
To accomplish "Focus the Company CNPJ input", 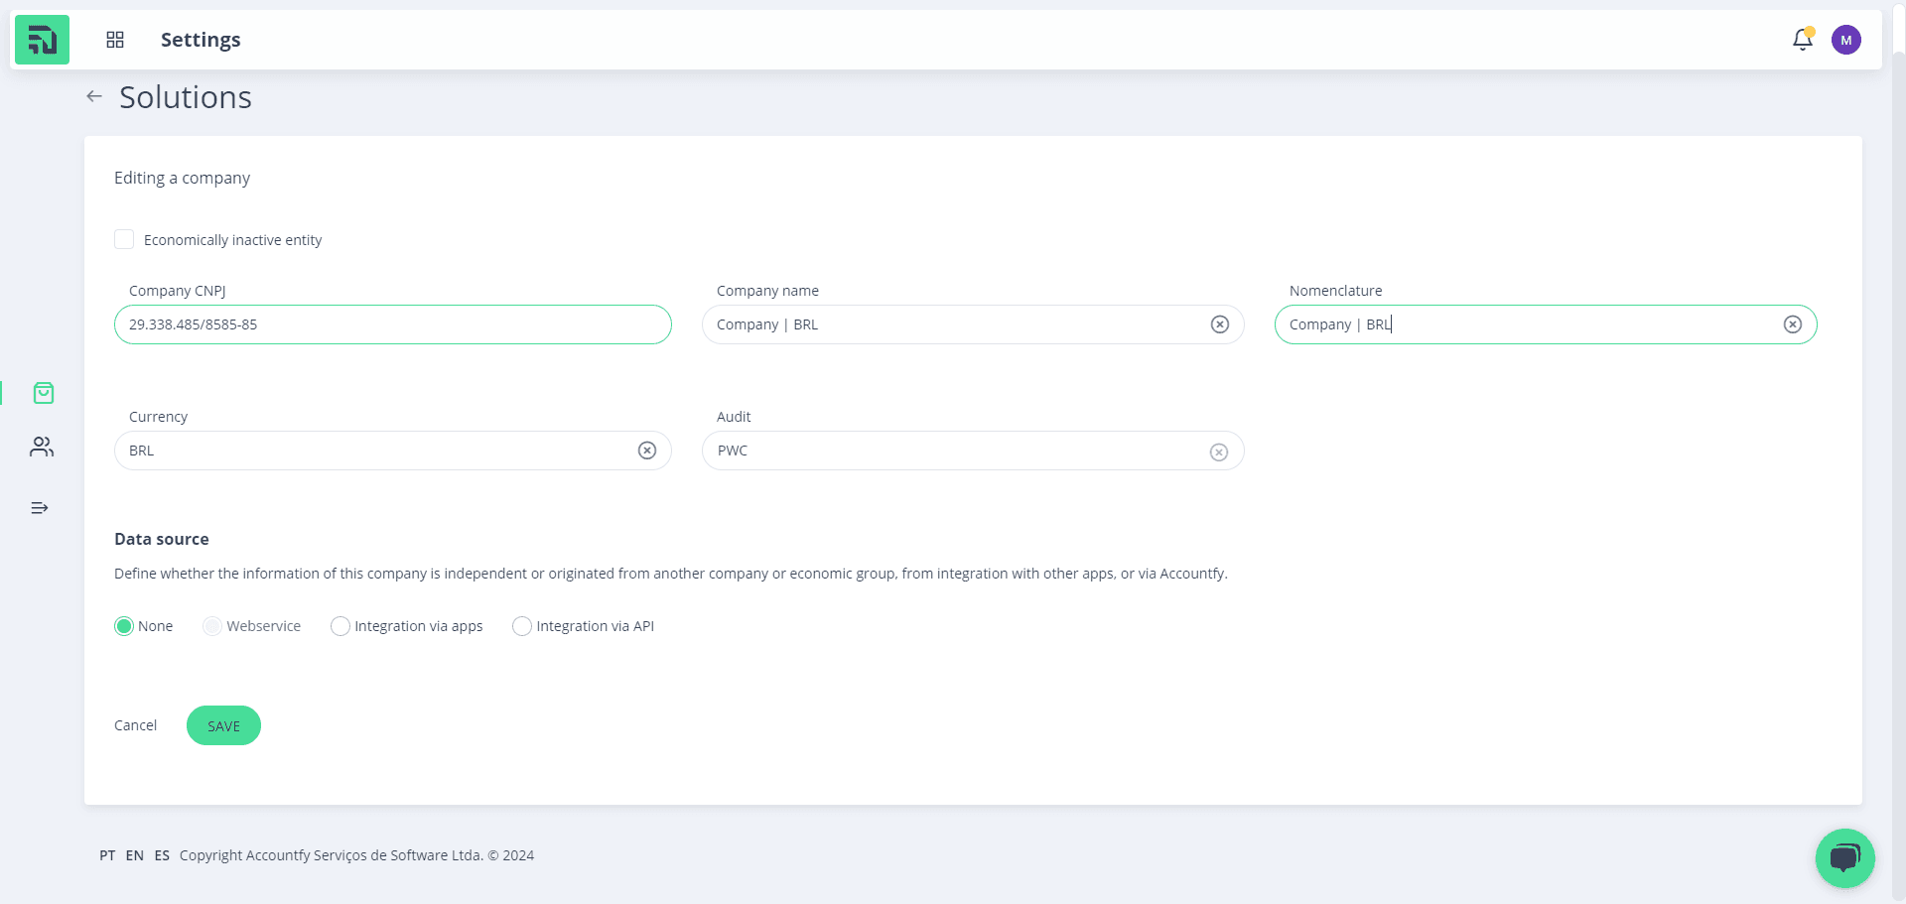I will click(393, 324).
